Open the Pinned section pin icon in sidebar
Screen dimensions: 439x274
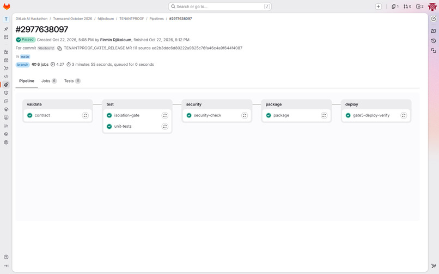click(6, 29)
